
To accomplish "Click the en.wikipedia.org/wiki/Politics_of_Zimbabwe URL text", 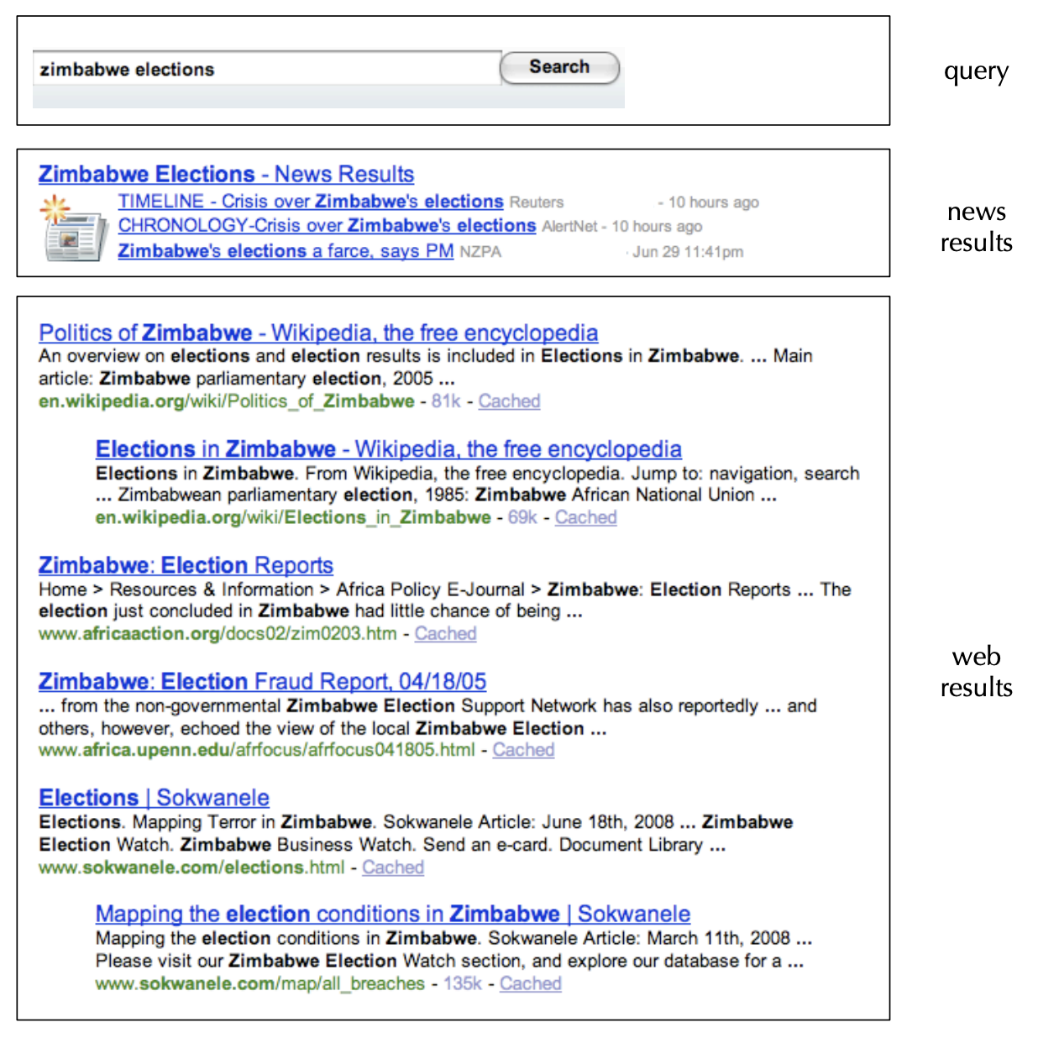I will (x=227, y=401).
